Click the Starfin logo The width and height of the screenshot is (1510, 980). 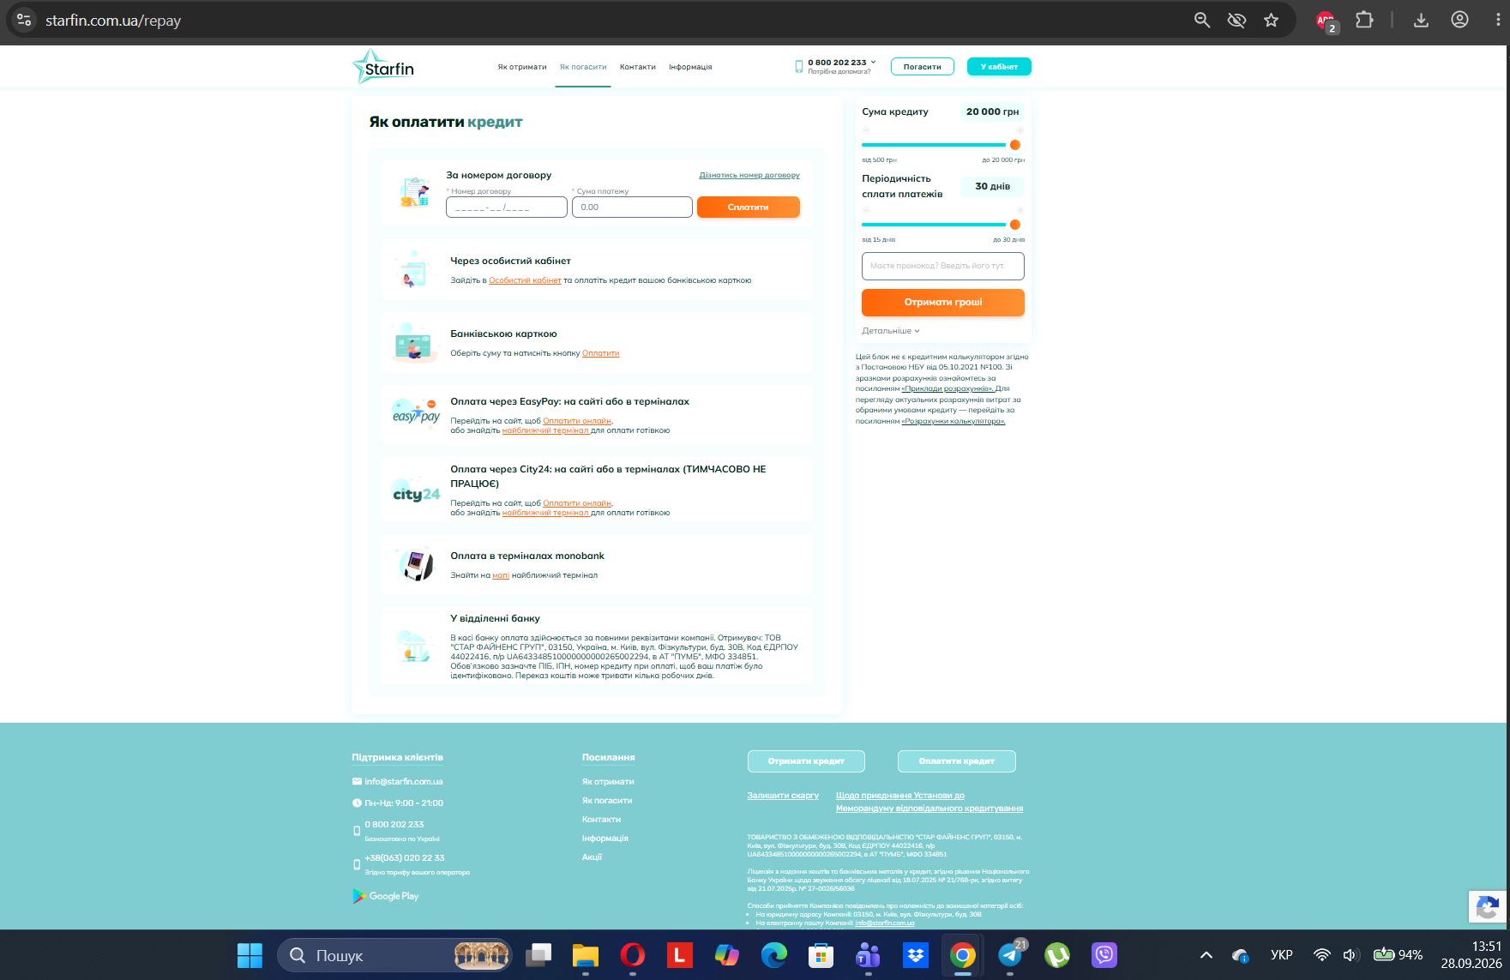click(383, 67)
